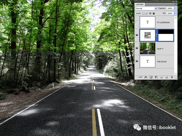Show the TO LEARNING layer

tap(137, 22)
